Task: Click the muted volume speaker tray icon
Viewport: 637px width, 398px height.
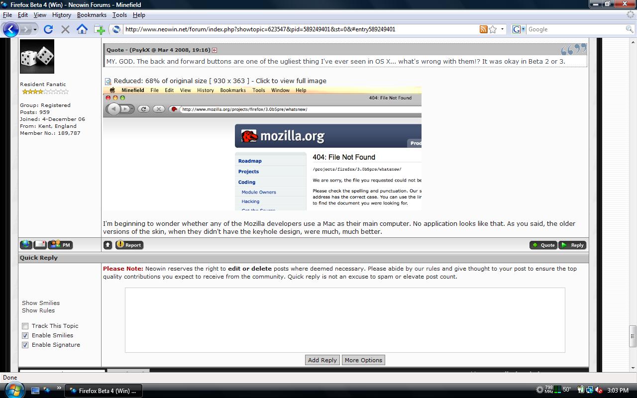Action: pyautogui.click(x=599, y=391)
